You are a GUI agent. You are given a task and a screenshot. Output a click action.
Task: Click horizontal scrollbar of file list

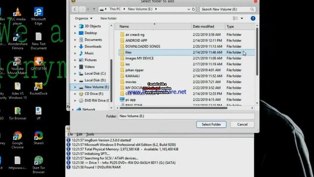(x=173, y=108)
